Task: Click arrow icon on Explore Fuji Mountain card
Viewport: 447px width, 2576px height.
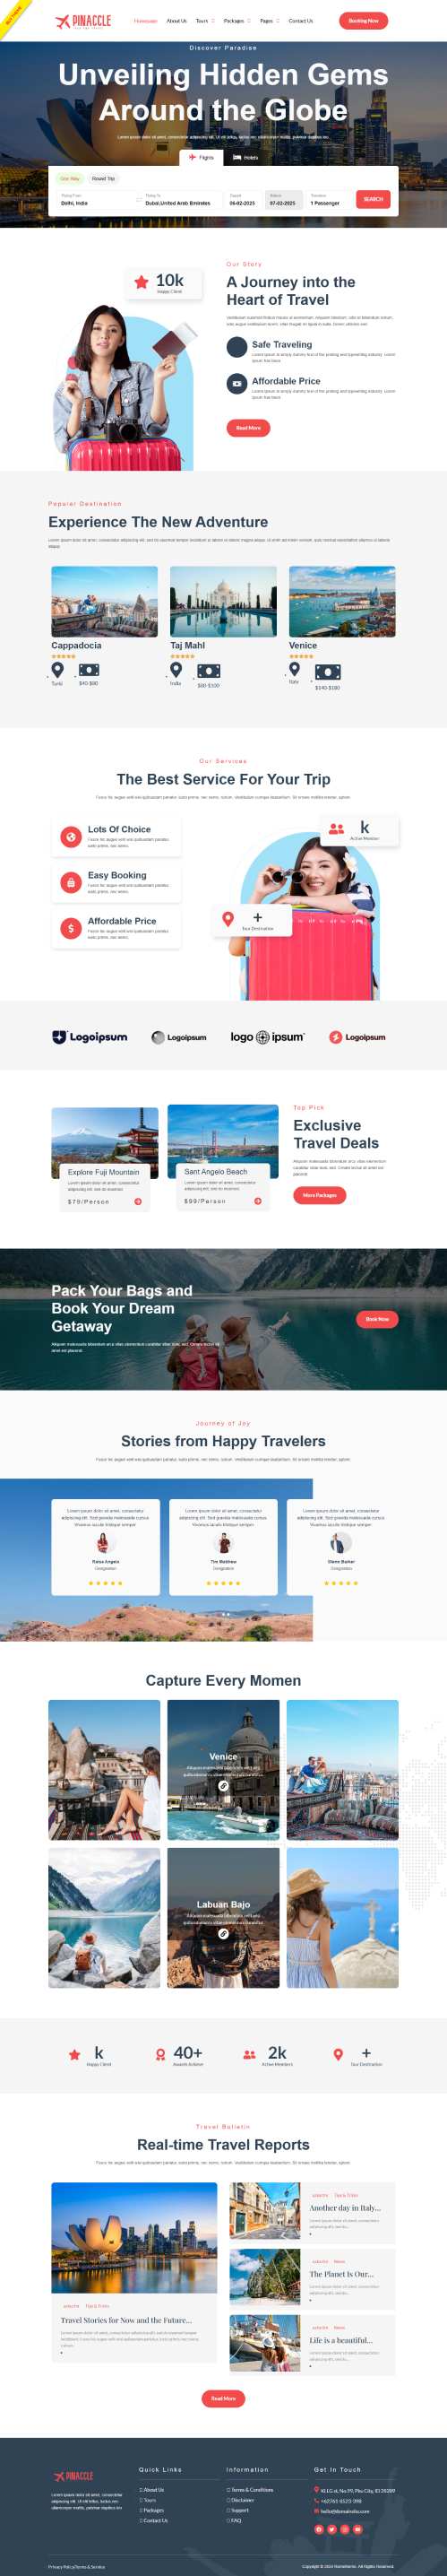Action: [x=138, y=1201]
